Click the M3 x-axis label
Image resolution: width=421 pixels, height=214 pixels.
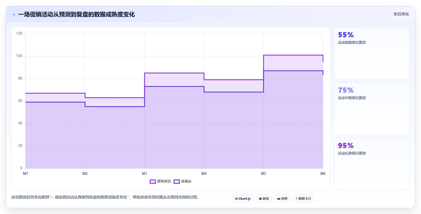(144, 173)
